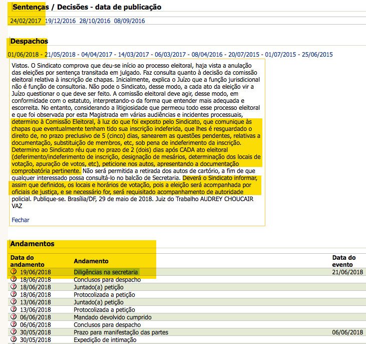Open the sentença published 24/02/2017
The width and height of the screenshot is (366, 344).
point(26,21)
